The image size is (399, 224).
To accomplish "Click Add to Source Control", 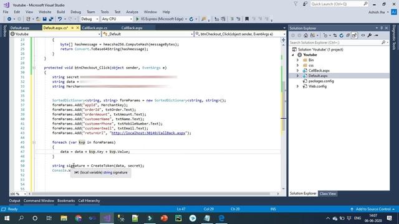I will click(x=373, y=209).
